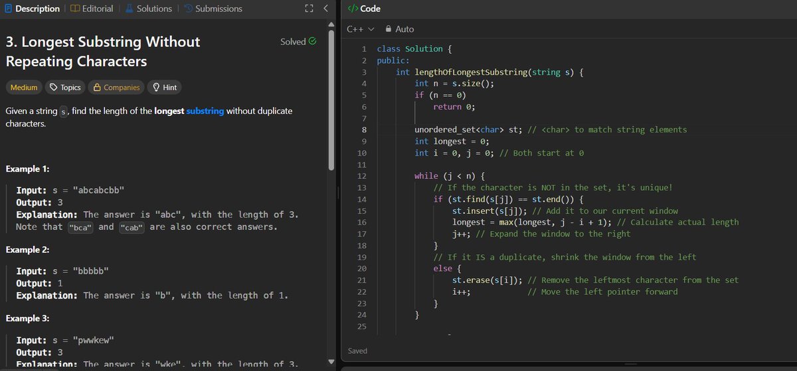Image resolution: width=797 pixels, height=371 pixels.
Task: Open the Companies list
Action: click(x=116, y=87)
